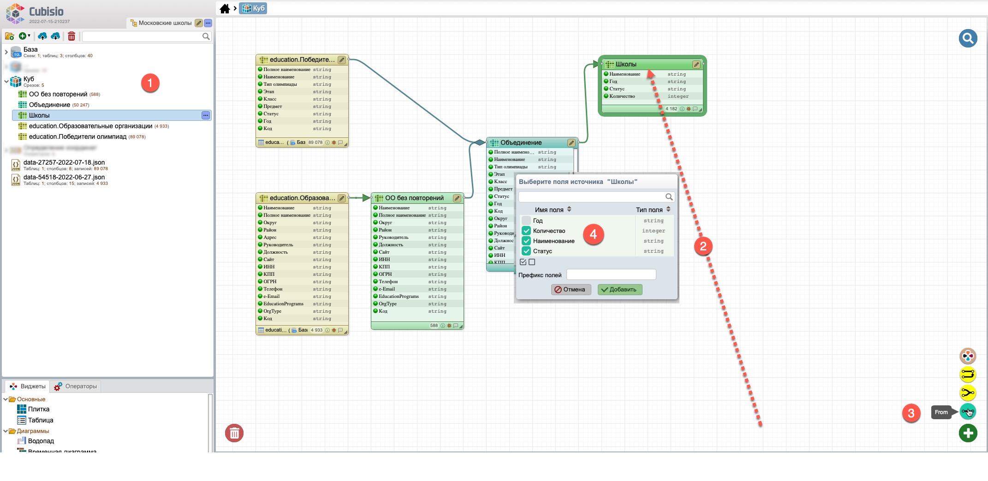Image resolution: width=988 pixels, height=481 pixels.
Task: Collapse the Куб tree node
Action: coord(6,81)
